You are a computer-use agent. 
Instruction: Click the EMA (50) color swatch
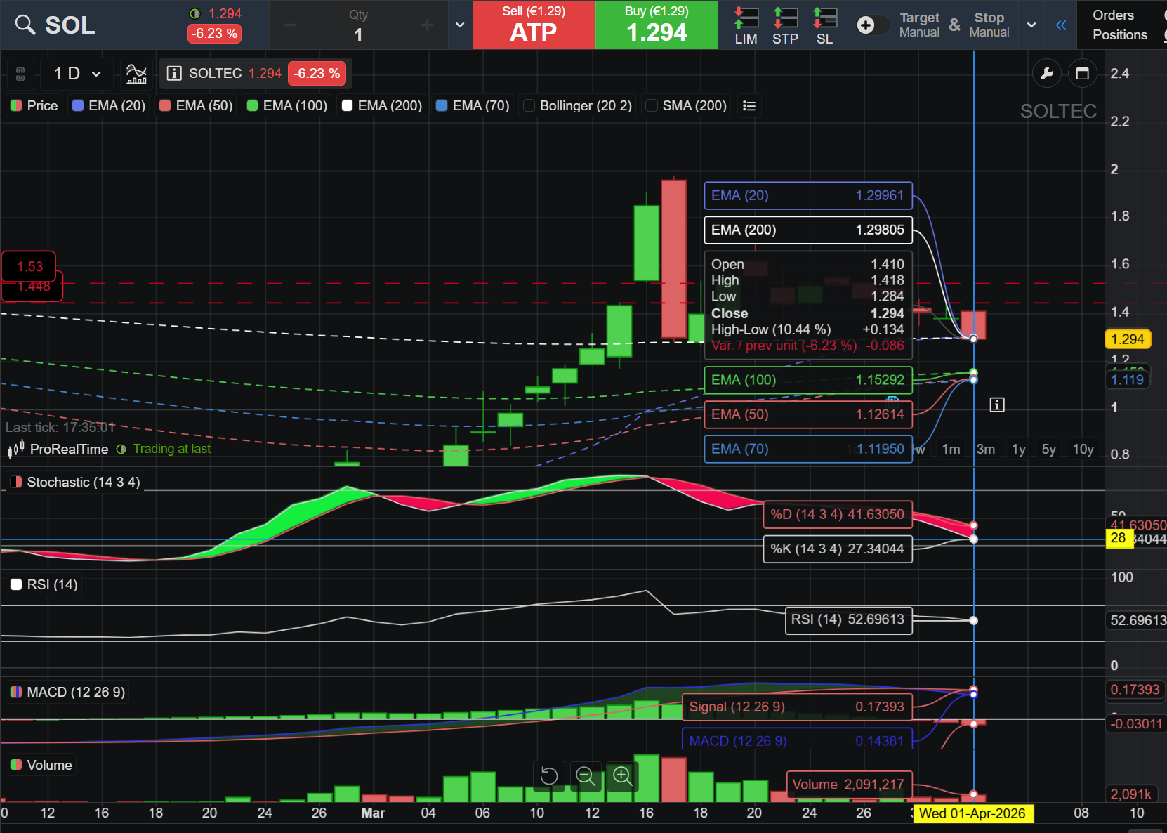pos(165,105)
